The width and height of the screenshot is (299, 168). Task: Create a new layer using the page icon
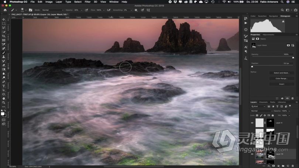[x=288, y=166]
